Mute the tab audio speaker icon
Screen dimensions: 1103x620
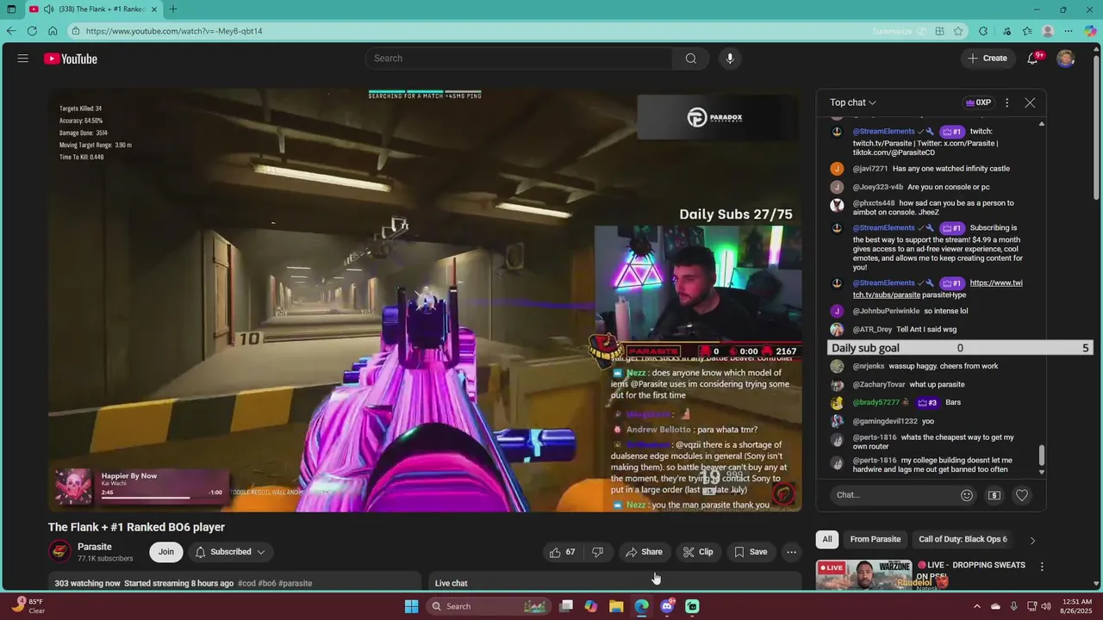(48, 9)
